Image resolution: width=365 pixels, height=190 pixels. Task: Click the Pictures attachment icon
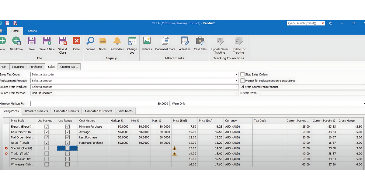tap(147, 44)
